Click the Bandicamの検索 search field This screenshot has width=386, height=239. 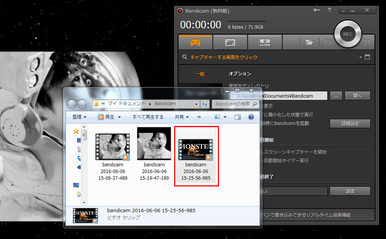[x=233, y=104]
